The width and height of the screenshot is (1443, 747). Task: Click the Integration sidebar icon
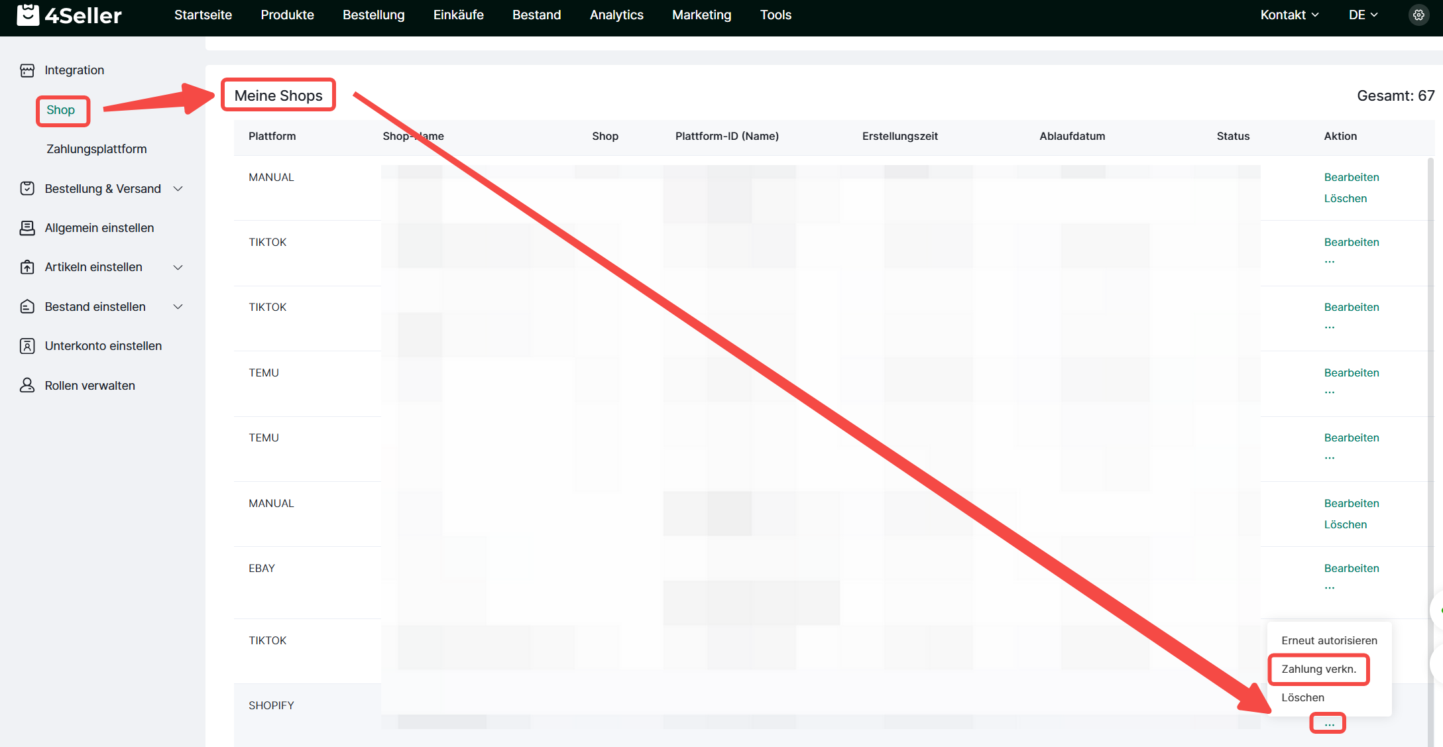(x=27, y=70)
